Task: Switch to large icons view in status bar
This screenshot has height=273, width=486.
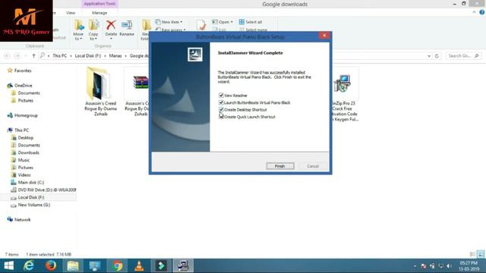Action: point(481,254)
